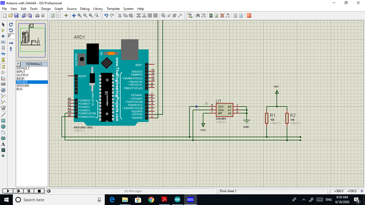Click the ARES netlist transfer icon
This screenshot has width=365, height=205.
click(x=249, y=15)
